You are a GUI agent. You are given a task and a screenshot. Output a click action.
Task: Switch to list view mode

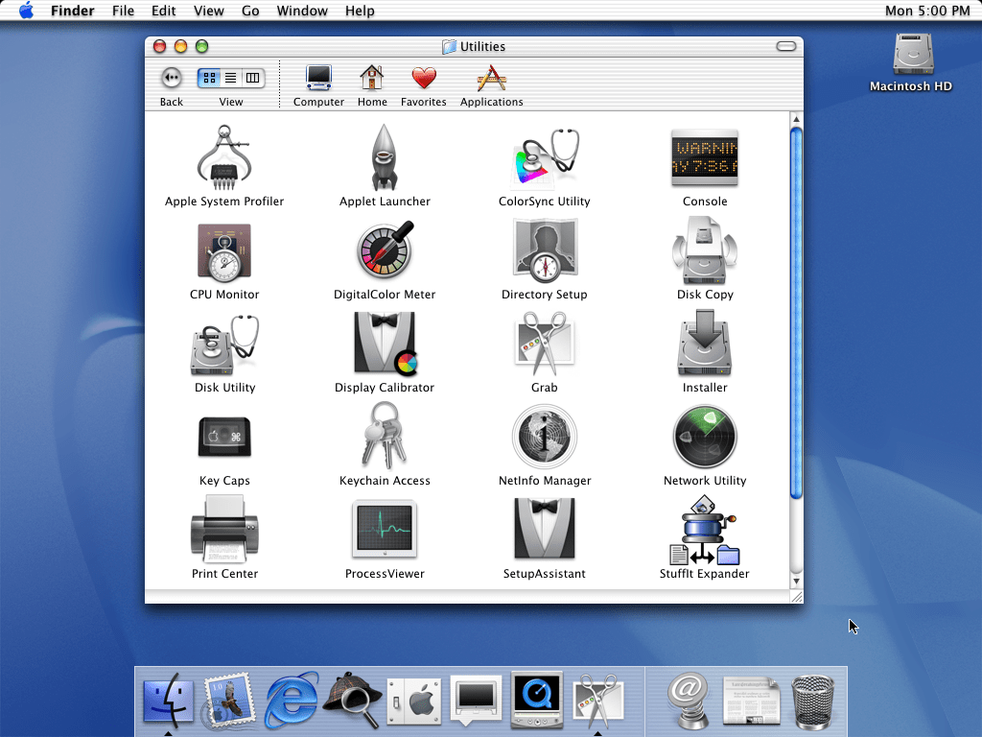coord(231,78)
